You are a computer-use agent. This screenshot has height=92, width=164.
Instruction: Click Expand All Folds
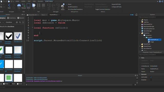[116, 4]
